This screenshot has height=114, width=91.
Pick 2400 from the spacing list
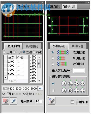33,69
